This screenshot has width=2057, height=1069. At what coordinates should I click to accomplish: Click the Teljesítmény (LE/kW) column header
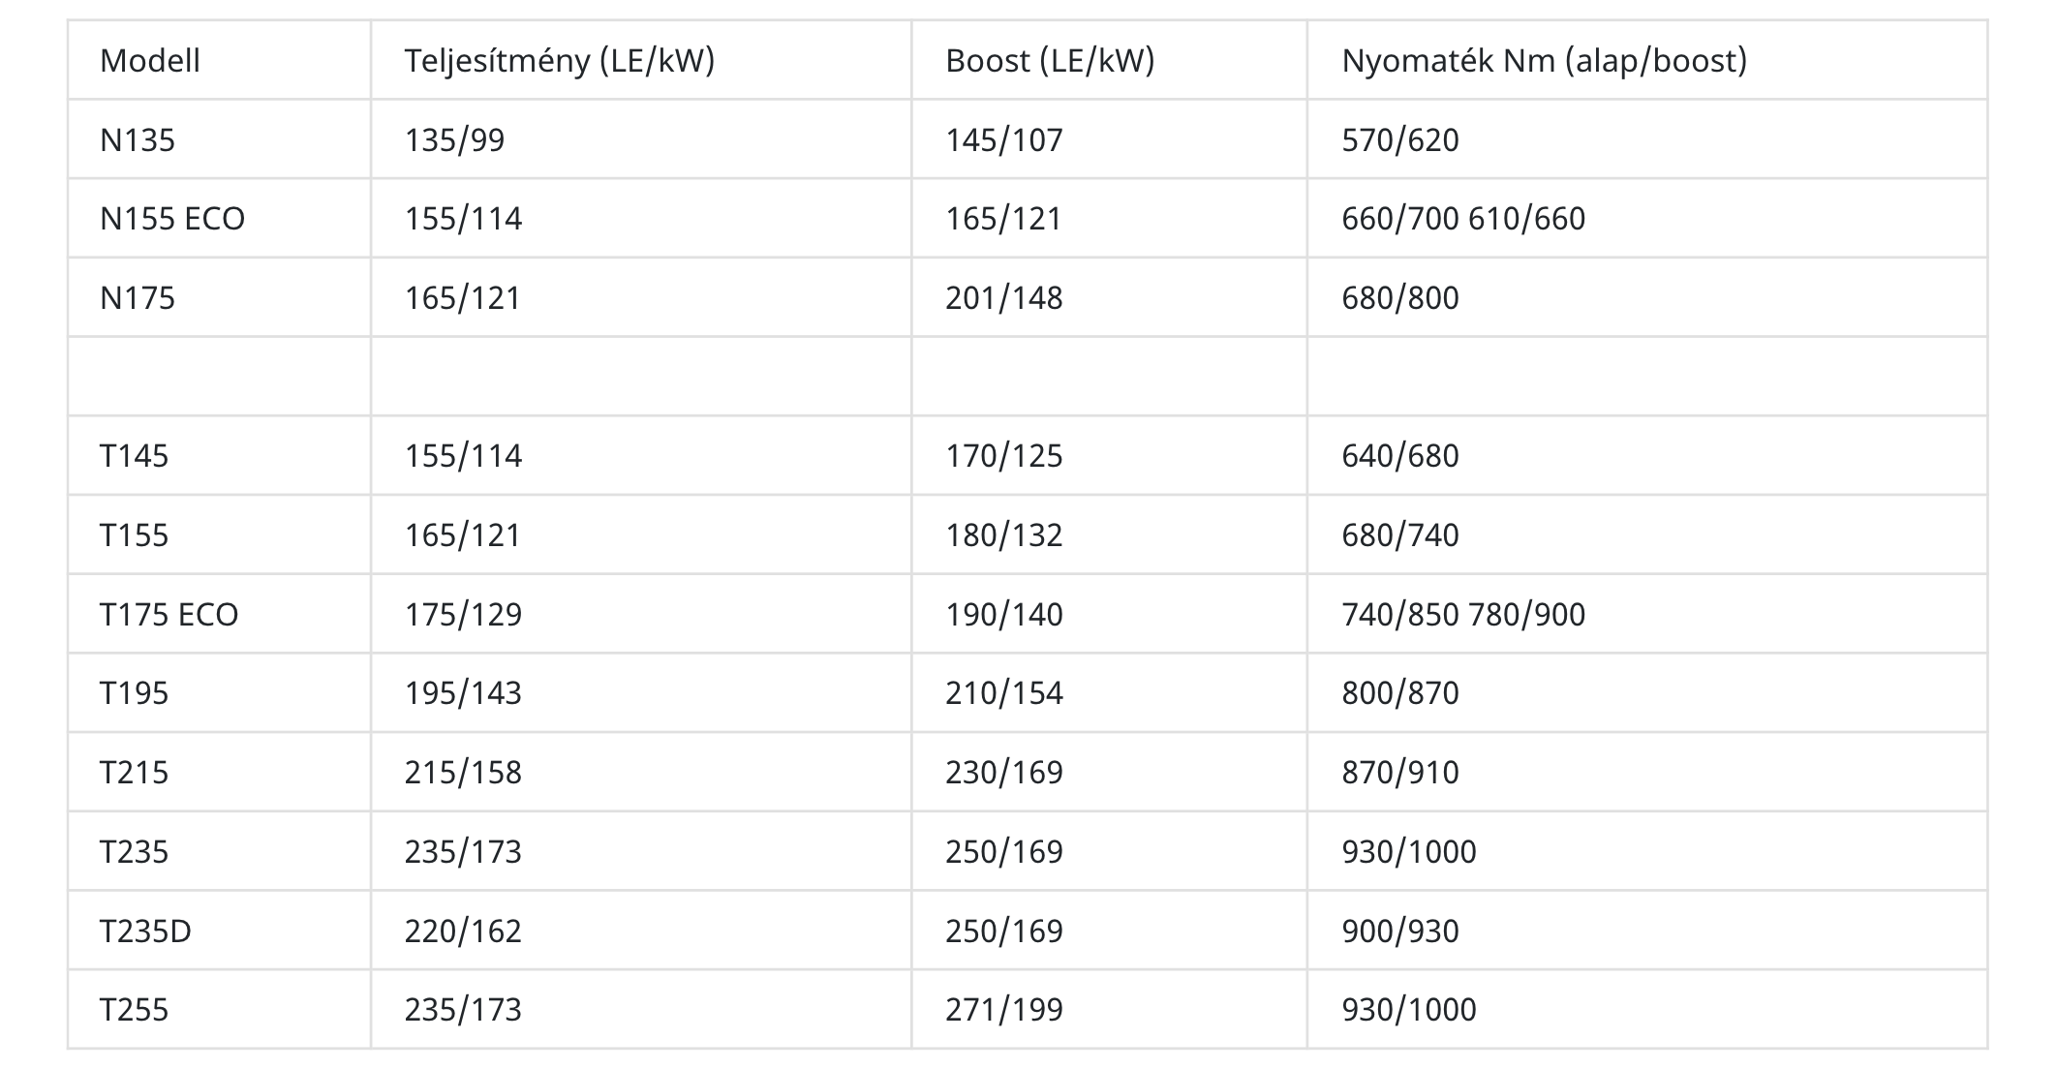pyautogui.click(x=559, y=61)
